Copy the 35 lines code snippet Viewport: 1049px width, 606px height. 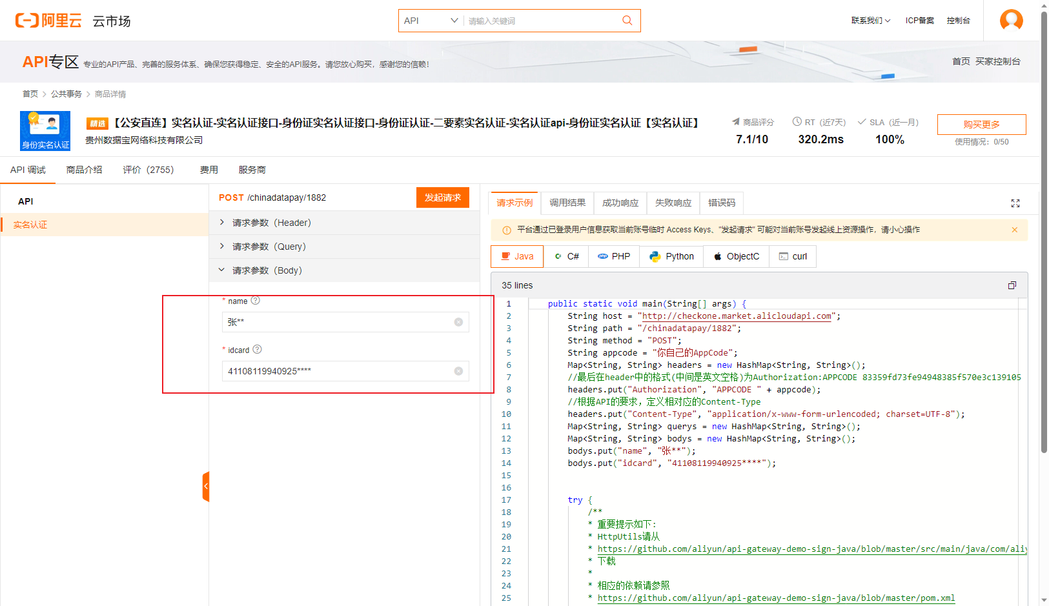tap(1012, 285)
